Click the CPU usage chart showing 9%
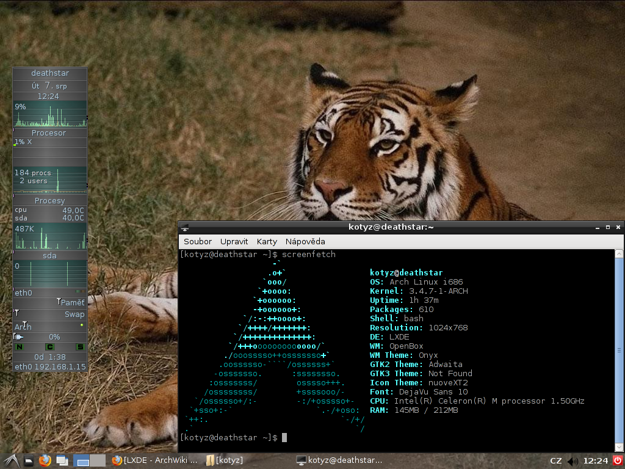The image size is (625, 469). click(50, 114)
